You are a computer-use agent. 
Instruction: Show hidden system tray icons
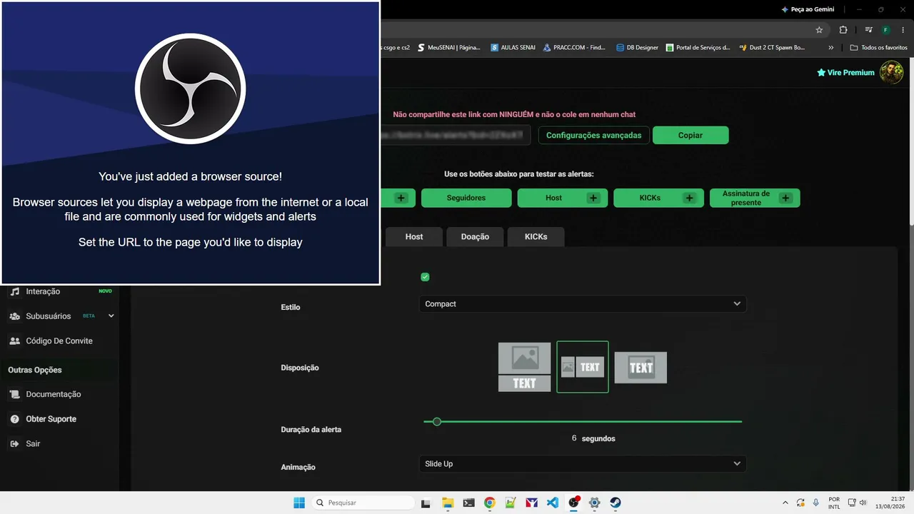click(x=785, y=503)
